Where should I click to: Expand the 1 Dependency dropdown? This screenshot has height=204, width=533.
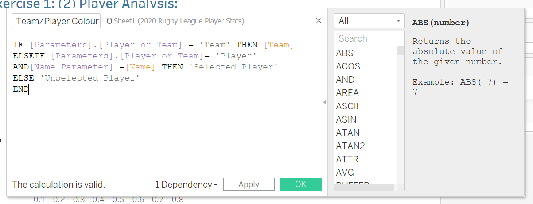click(x=186, y=185)
